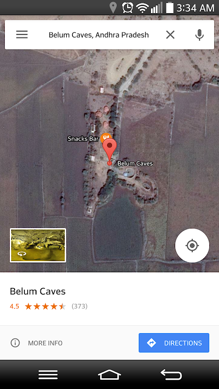
Task: Expand the Belum Caves place card
Action: tap(109, 299)
